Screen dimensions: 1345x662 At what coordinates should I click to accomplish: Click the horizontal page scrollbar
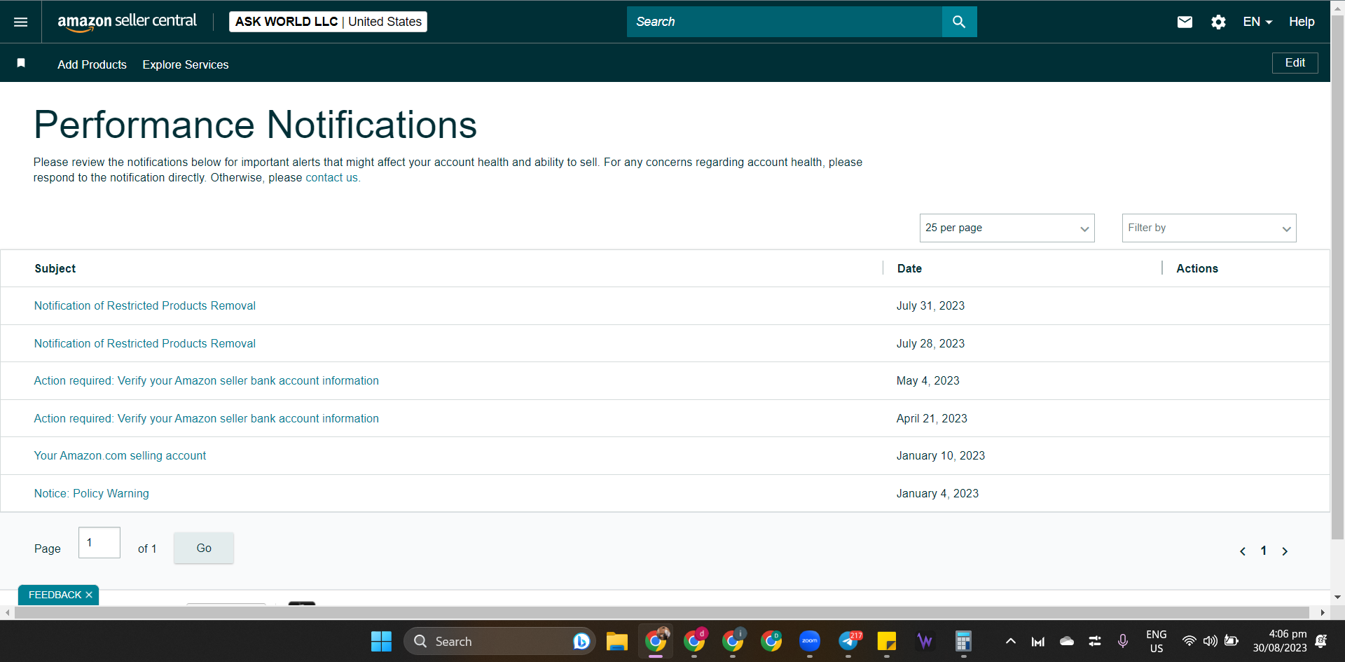[x=662, y=612]
